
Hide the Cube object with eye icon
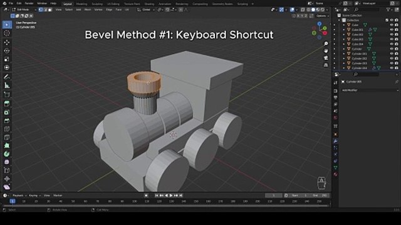392,25
